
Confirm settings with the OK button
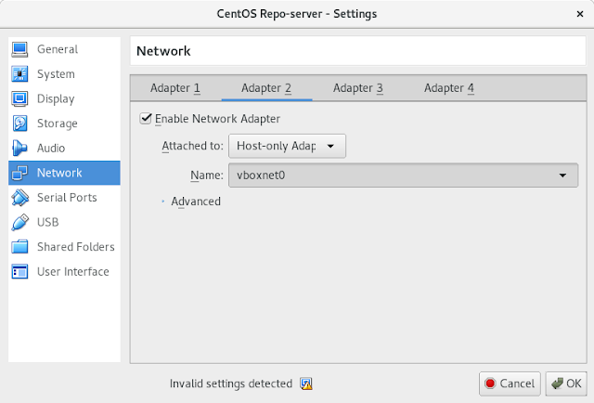coord(566,383)
